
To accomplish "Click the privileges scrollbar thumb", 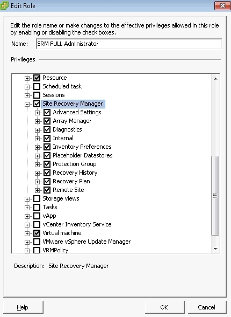I will (x=215, y=196).
